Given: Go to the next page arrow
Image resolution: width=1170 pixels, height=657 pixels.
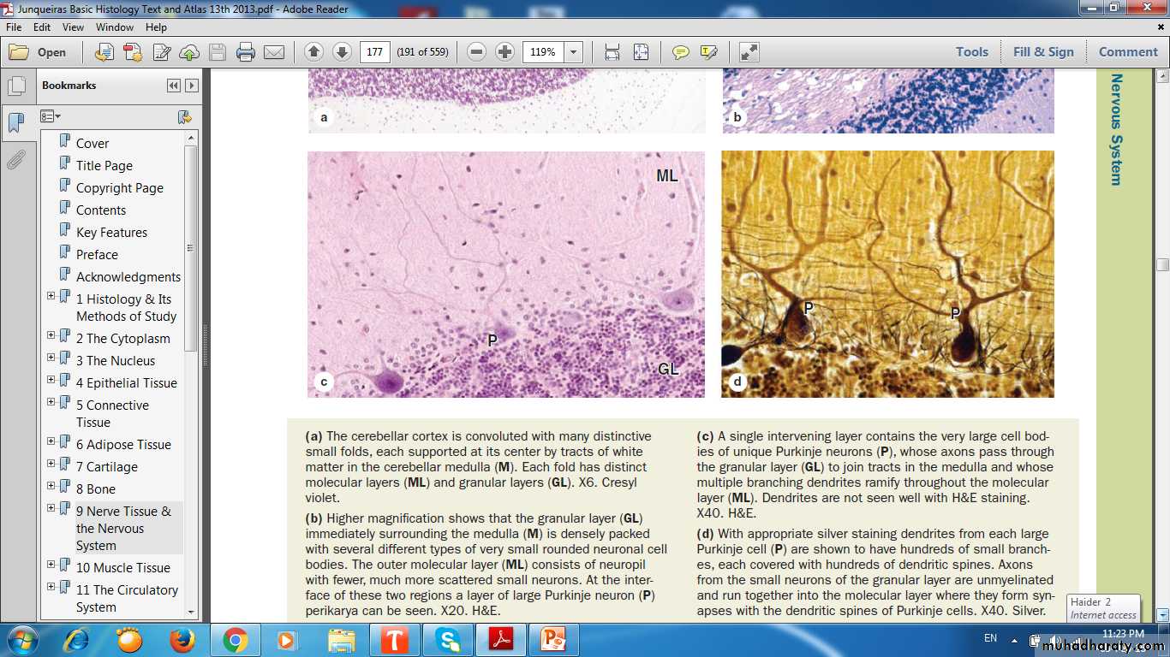Looking at the screenshot, I should coord(341,52).
